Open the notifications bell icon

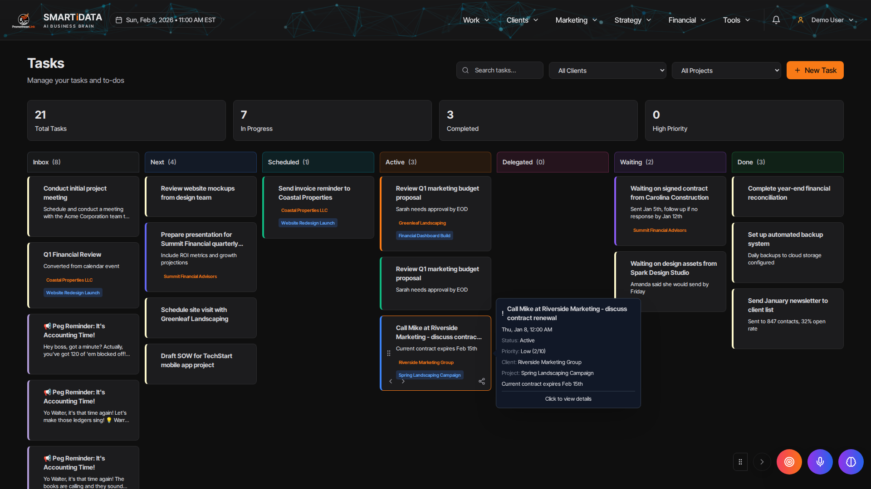pos(776,20)
